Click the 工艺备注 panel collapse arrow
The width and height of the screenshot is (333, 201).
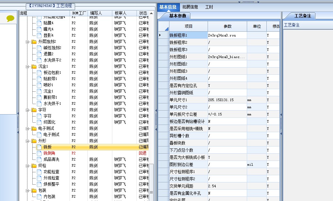point(281,115)
